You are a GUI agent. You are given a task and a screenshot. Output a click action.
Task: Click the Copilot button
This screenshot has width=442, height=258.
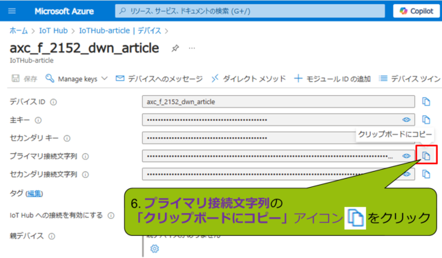pyautogui.click(x=416, y=11)
